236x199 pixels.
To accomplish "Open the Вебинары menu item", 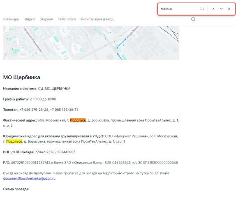I will tap(12, 19).
